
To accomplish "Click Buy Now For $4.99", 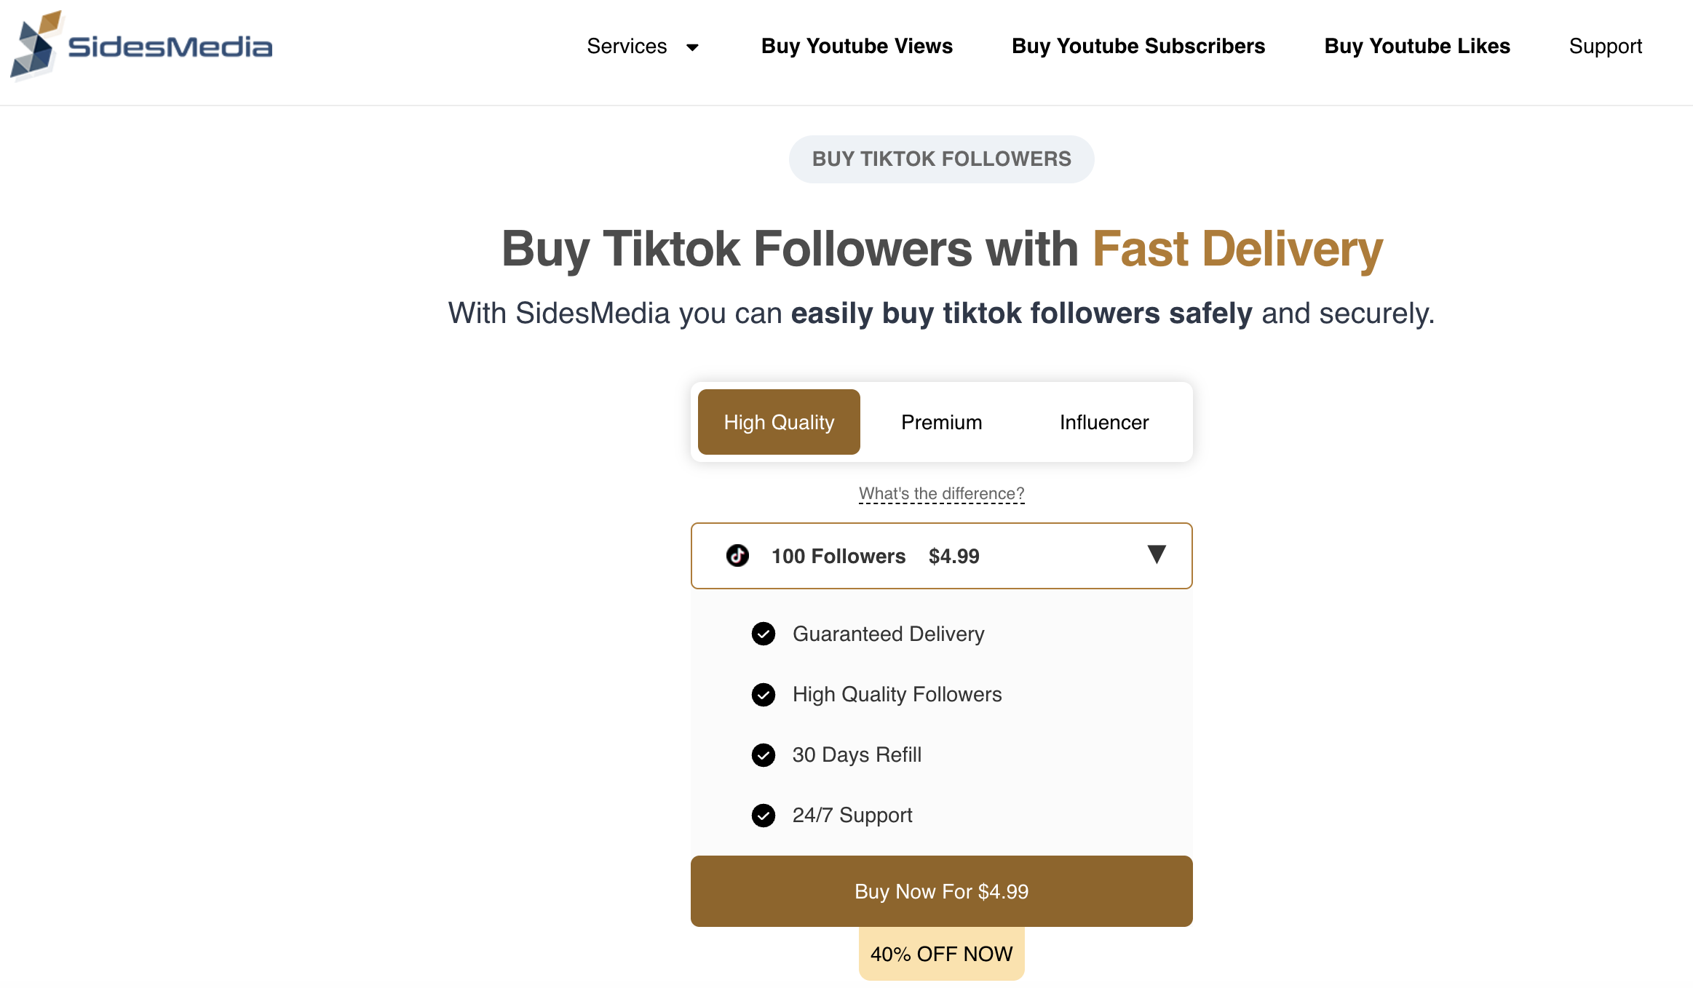I will pos(941,891).
